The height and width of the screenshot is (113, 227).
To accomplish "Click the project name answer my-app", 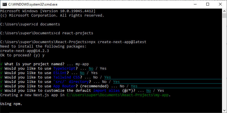I will [x=82, y=64].
